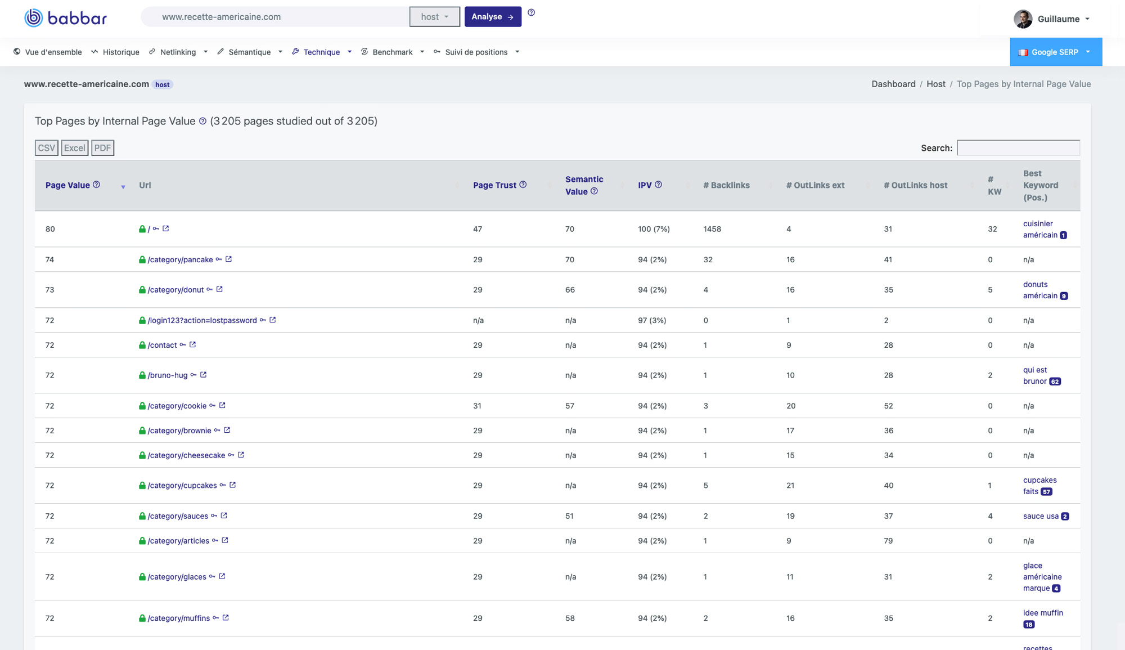1125x650 pixels.
Task: Click in the table Search field
Action: (1018, 148)
